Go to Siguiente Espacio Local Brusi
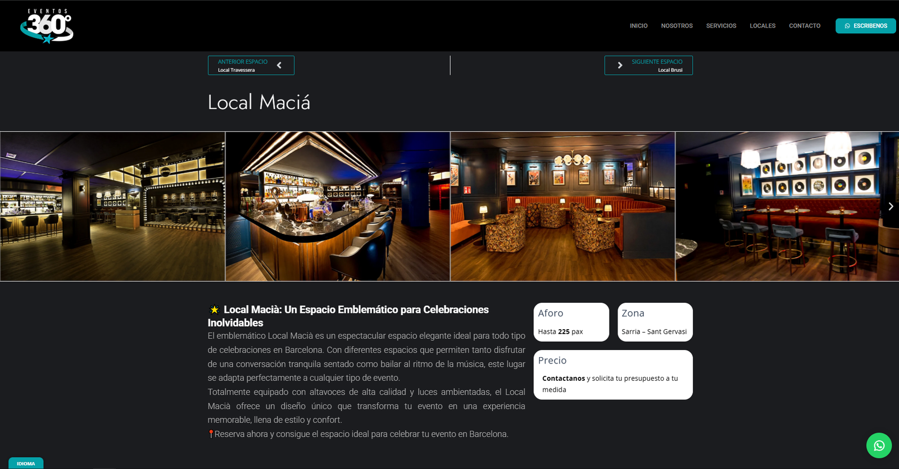 click(x=656, y=65)
